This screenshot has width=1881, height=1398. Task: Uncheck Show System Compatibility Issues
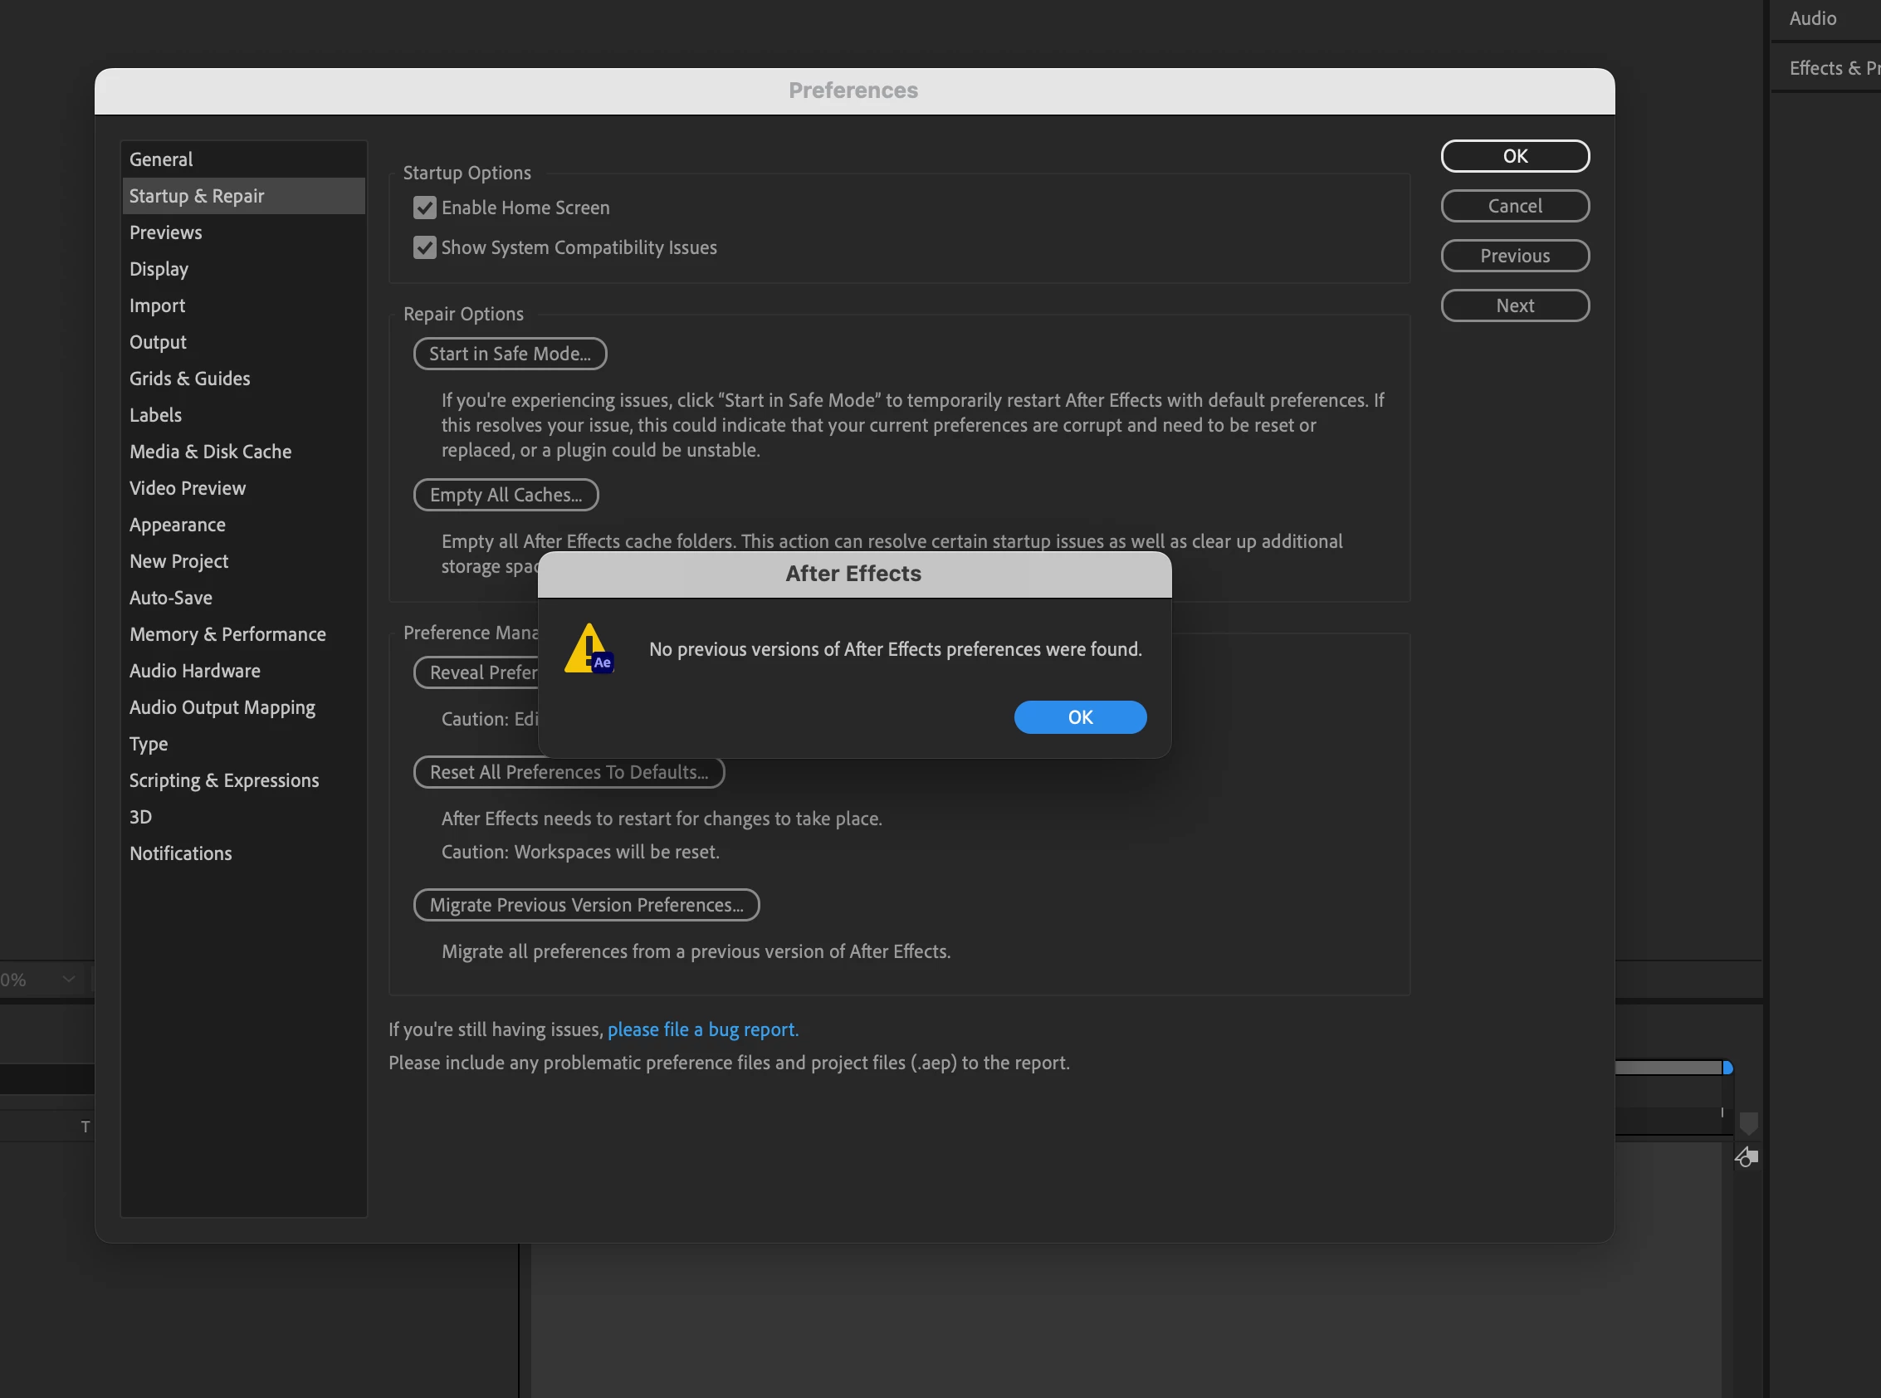coord(425,247)
